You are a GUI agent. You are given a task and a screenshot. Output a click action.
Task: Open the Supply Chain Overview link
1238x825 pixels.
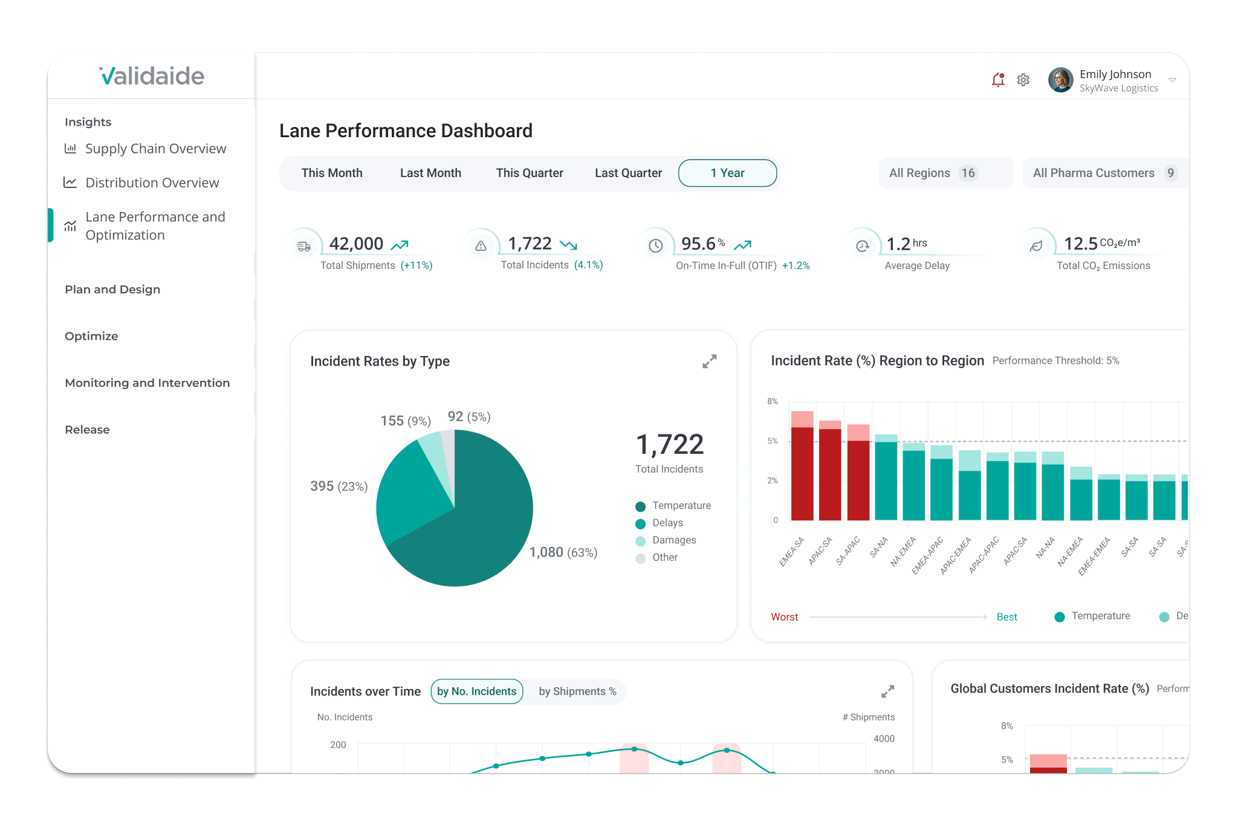pyautogui.click(x=155, y=149)
